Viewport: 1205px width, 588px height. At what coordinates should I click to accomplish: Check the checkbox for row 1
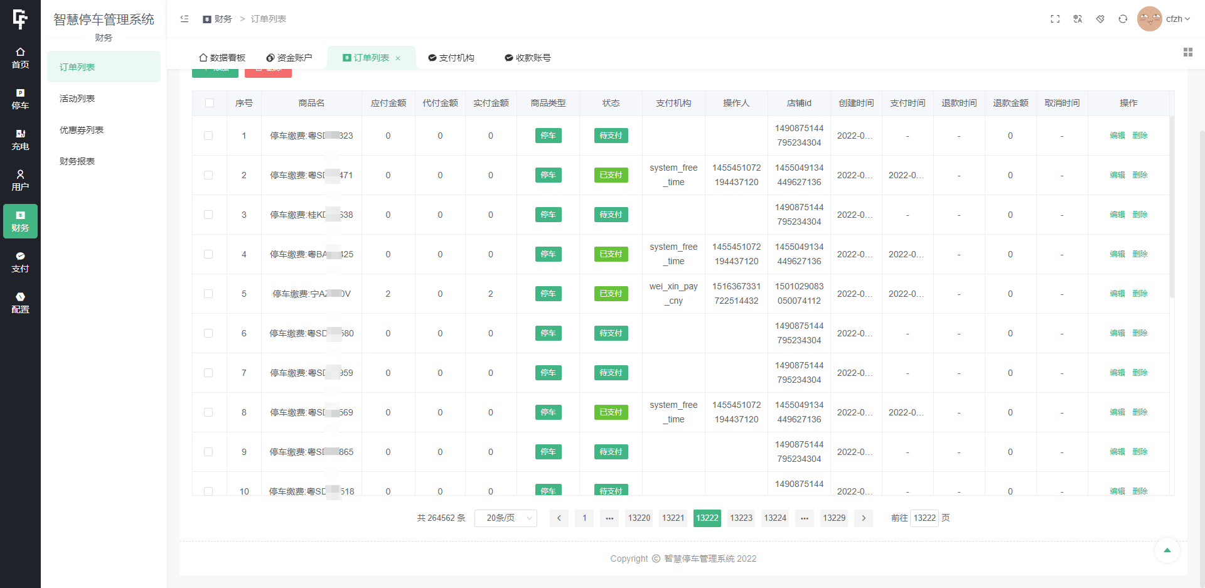pyautogui.click(x=208, y=136)
